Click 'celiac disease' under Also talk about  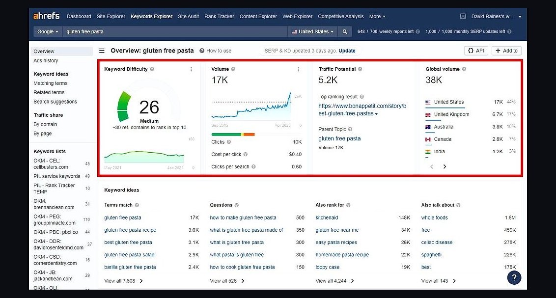click(437, 243)
